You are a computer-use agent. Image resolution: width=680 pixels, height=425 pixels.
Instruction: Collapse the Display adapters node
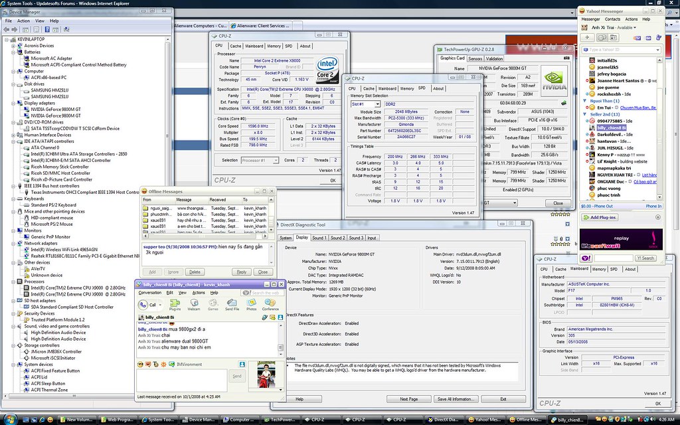(x=13, y=103)
